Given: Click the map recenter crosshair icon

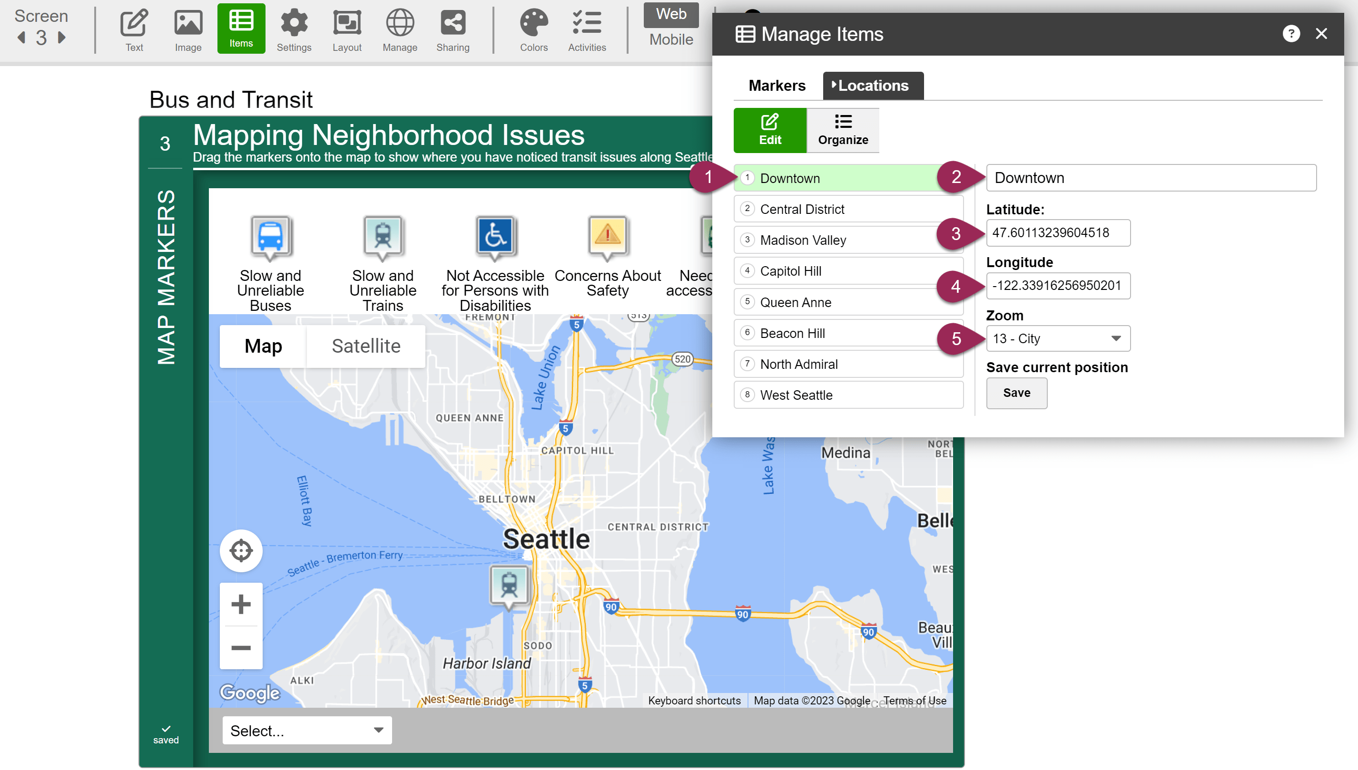Looking at the screenshot, I should click(x=241, y=550).
